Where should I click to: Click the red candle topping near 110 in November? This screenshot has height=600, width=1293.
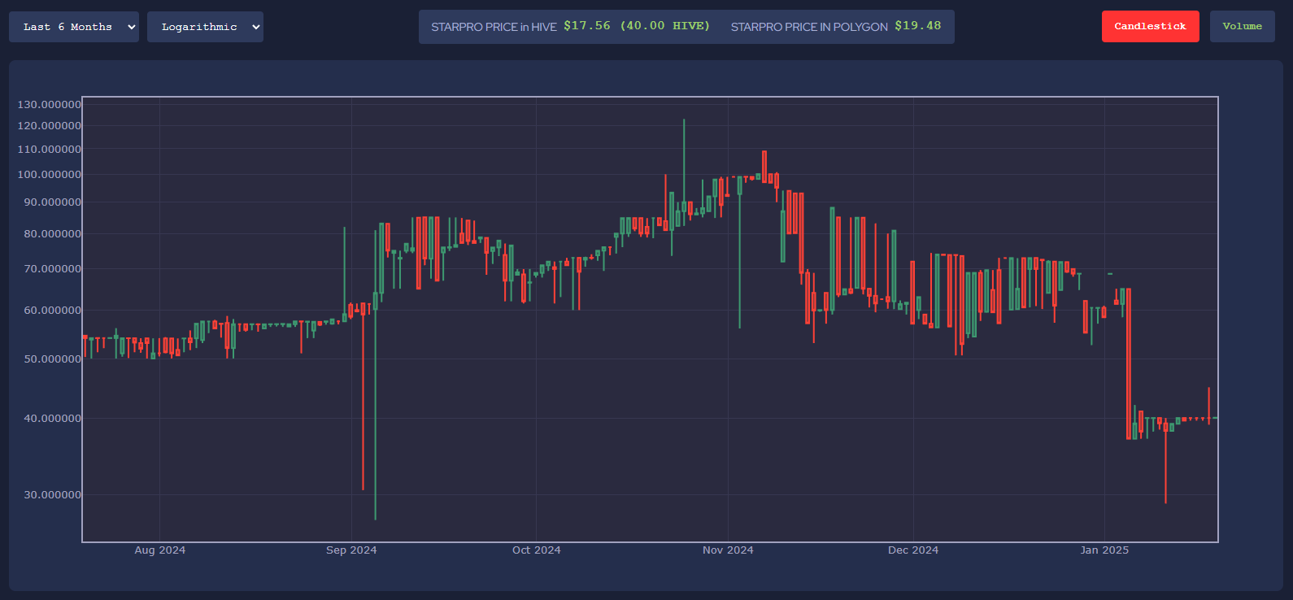(764, 166)
